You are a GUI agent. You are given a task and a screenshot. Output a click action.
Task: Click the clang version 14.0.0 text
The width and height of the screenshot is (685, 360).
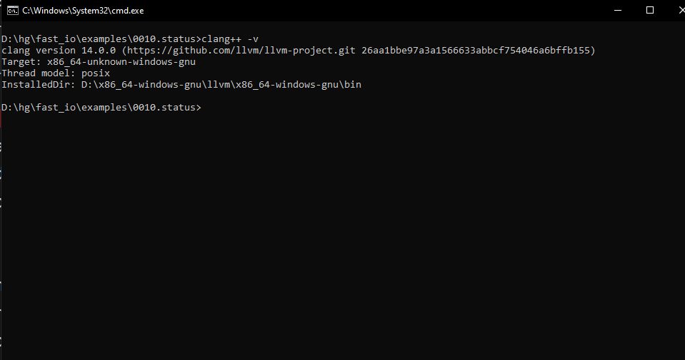click(59, 51)
